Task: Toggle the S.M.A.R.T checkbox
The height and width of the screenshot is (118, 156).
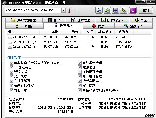Action: 11,63
